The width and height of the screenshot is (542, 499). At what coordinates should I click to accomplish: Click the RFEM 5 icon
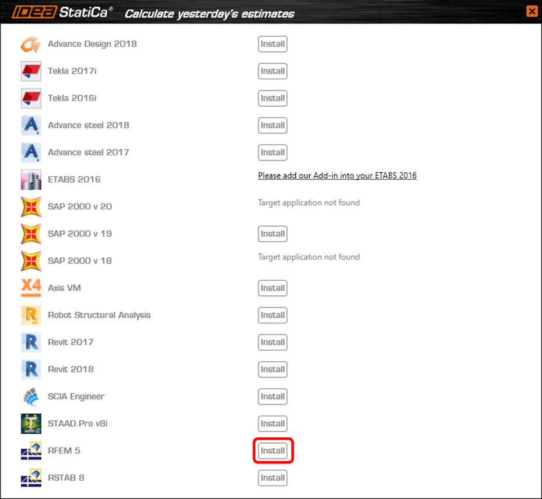[x=31, y=451]
